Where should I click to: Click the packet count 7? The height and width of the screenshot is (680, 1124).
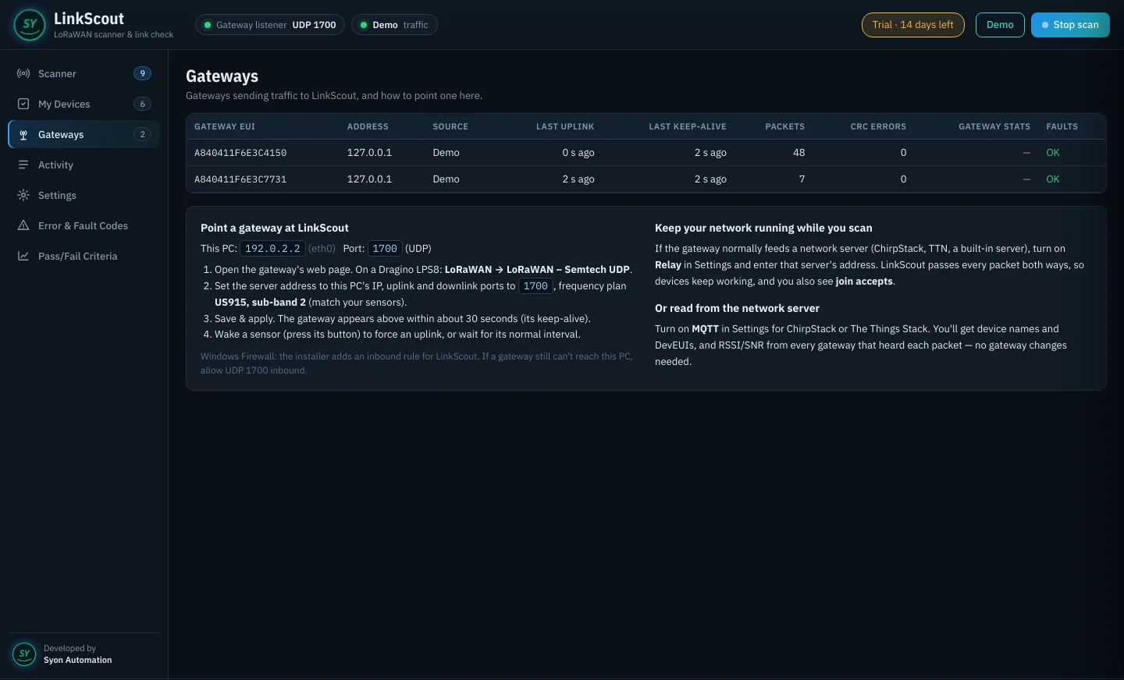pyautogui.click(x=802, y=179)
